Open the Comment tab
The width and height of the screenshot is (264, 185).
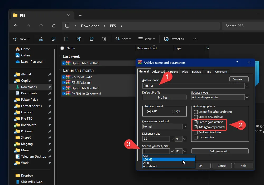click(221, 71)
